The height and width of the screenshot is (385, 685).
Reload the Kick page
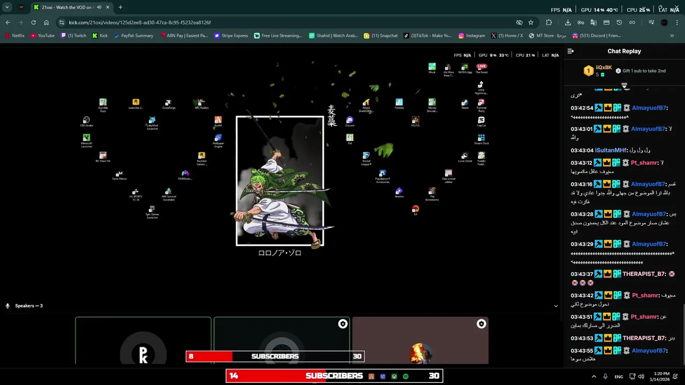[33, 22]
